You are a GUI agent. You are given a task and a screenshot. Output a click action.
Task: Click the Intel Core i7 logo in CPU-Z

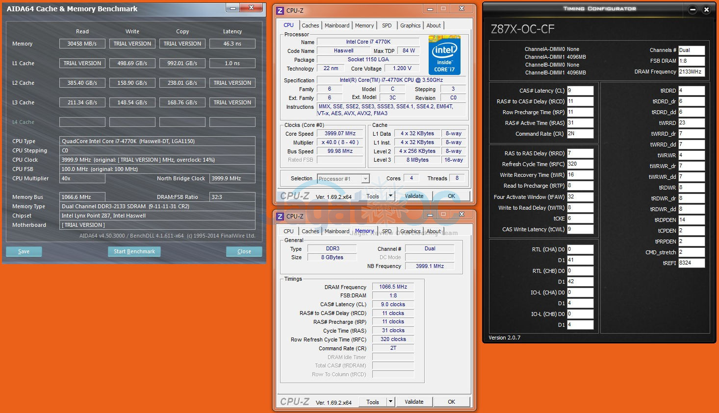pos(444,54)
